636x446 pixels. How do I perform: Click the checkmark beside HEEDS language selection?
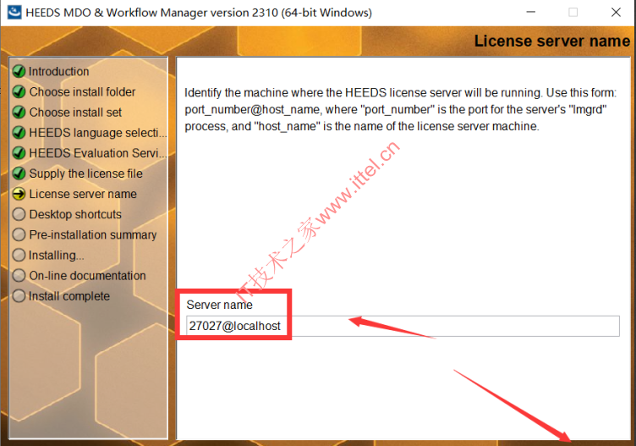19,132
